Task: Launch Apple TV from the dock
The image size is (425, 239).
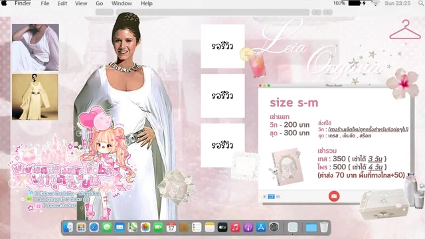Action: pyautogui.click(x=222, y=227)
